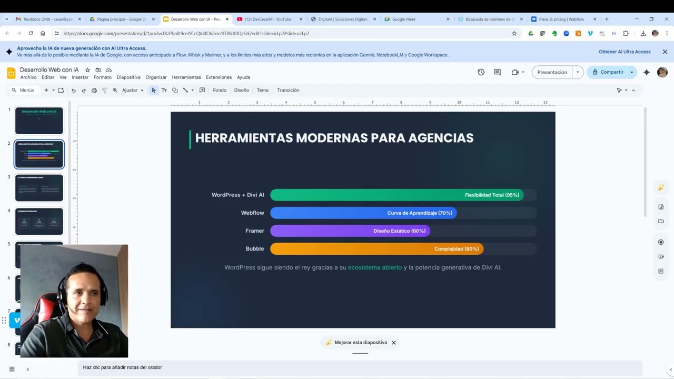Viewport: 674px width, 379px height.
Task: Select the orange Bubble progress bar
Action: pos(376,248)
